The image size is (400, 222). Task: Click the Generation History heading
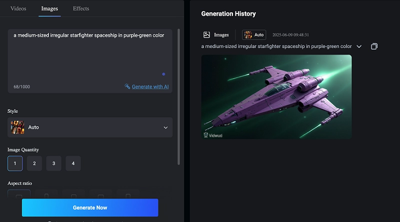coord(228,14)
